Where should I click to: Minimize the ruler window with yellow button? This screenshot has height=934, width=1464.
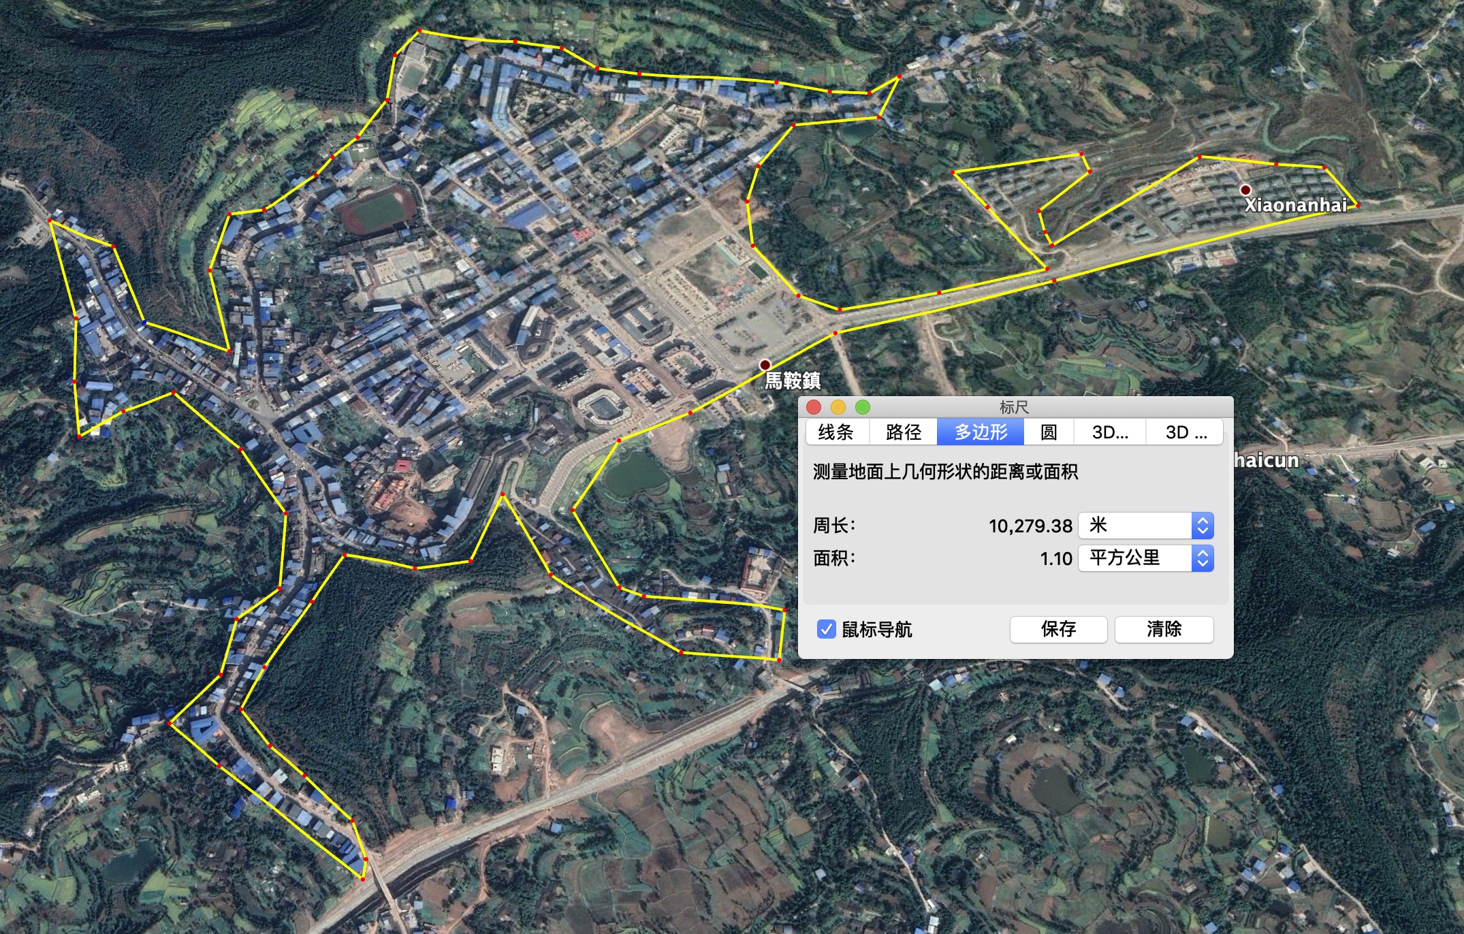838,407
